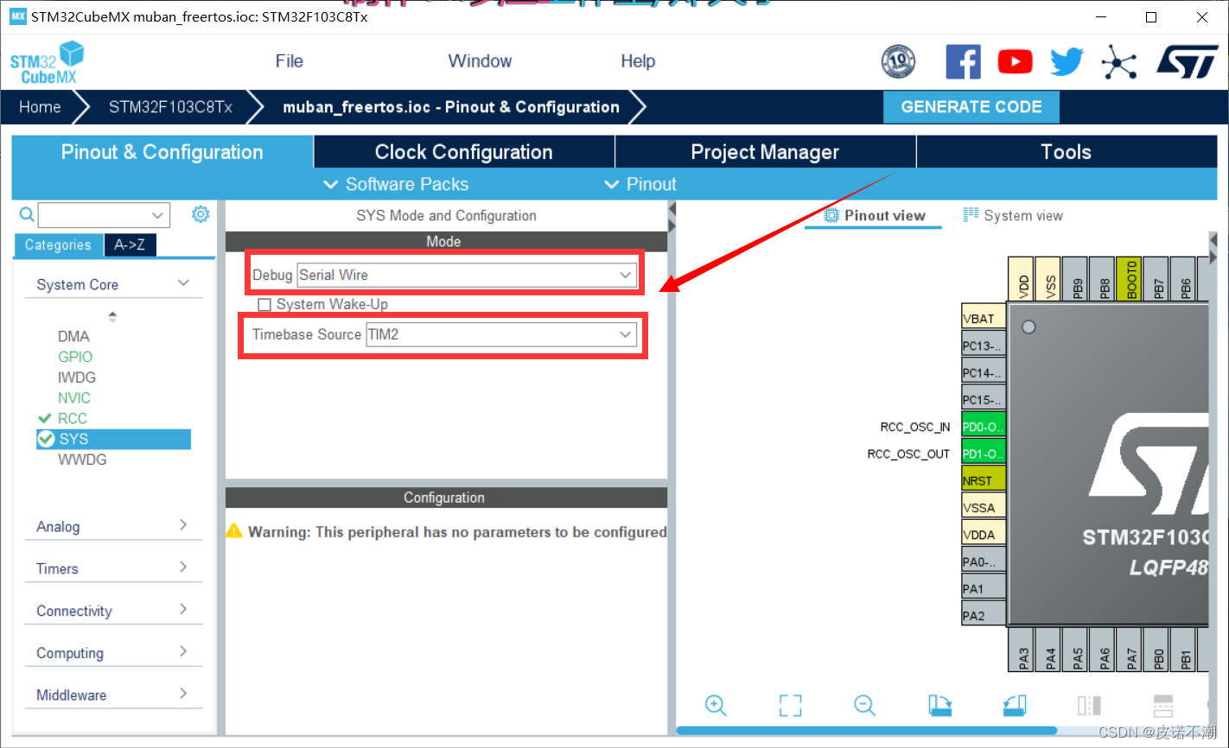
Task: Click the GENERATE CODE button
Action: 971,107
